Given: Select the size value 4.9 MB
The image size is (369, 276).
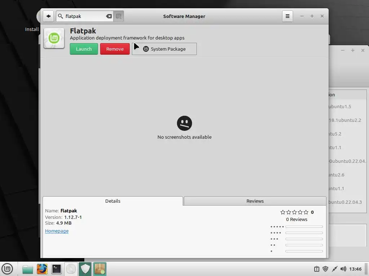Looking at the screenshot, I should (64, 223).
